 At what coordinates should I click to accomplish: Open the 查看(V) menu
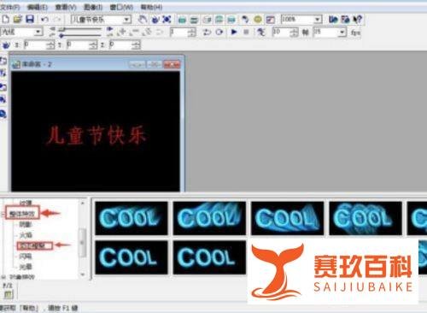pos(66,7)
